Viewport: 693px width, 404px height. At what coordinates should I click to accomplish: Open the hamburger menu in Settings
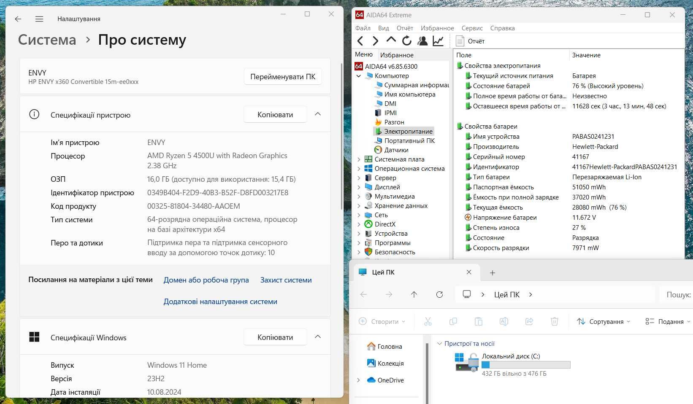pyautogui.click(x=39, y=19)
